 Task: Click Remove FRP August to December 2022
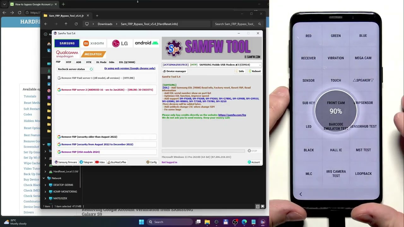[x=107, y=144]
